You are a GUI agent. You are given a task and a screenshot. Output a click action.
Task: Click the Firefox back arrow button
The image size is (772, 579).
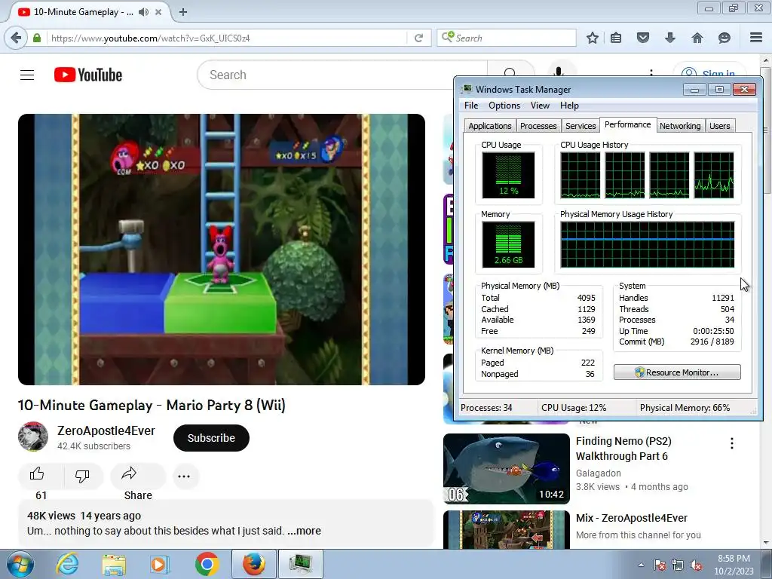click(x=17, y=38)
